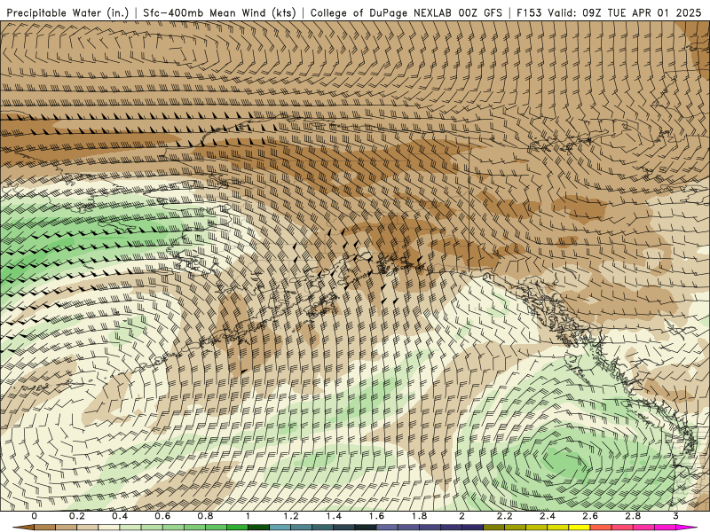This screenshot has height=532, width=710.
Task: Click the colorbar label '2.2'
Action: pos(505,516)
